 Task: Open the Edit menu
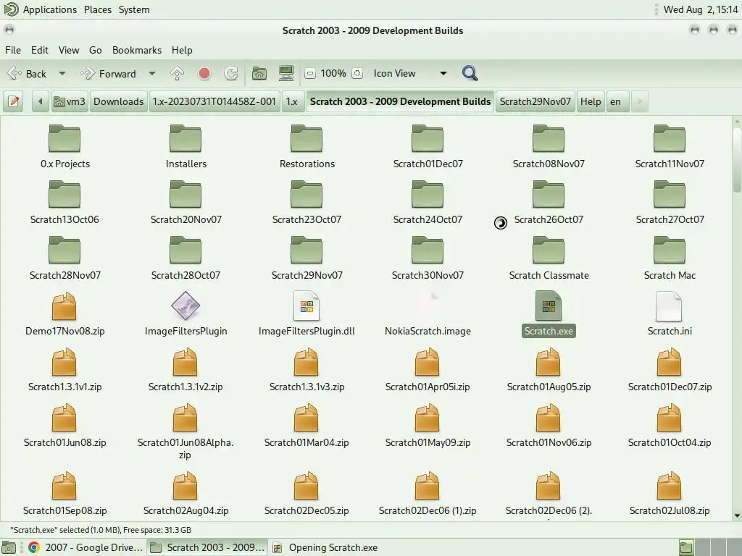(40, 50)
